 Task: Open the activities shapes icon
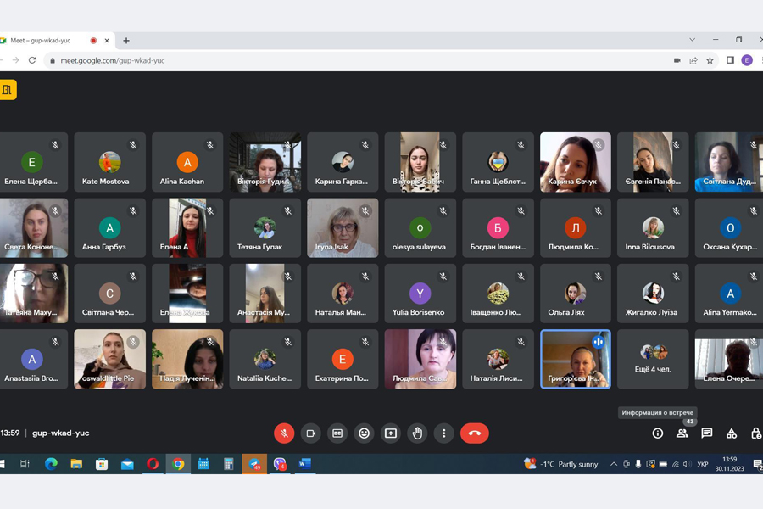pyautogui.click(x=732, y=433)
